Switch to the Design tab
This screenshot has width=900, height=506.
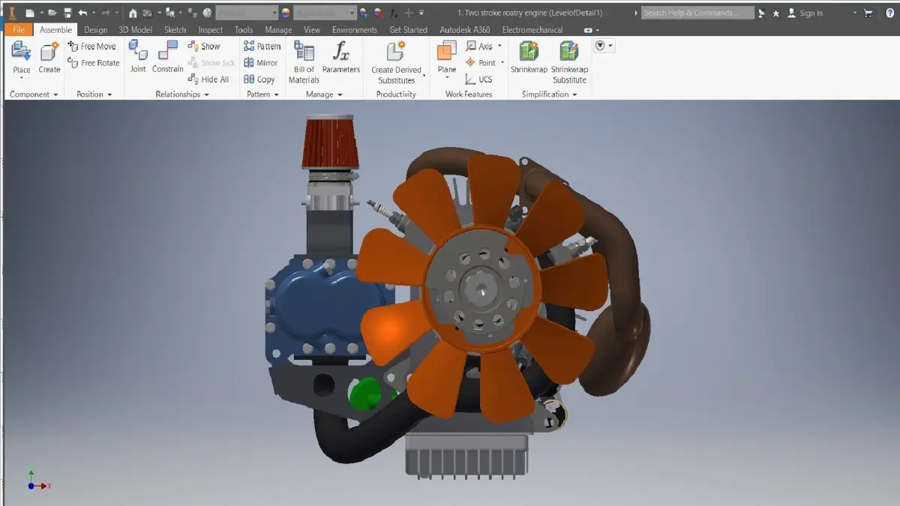95,30
